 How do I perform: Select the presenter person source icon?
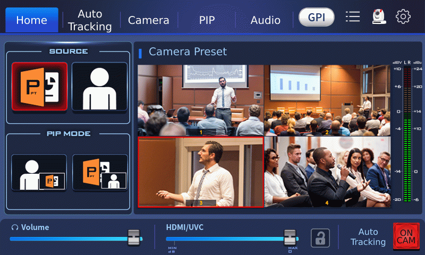click(99, 87)
